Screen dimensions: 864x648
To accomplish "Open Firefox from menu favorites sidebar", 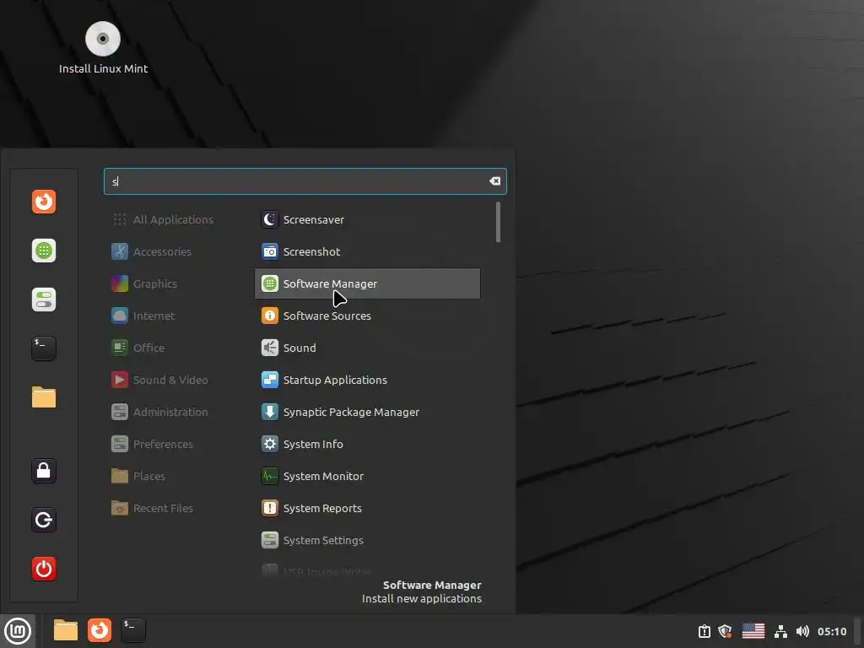I will click(44, 202).
